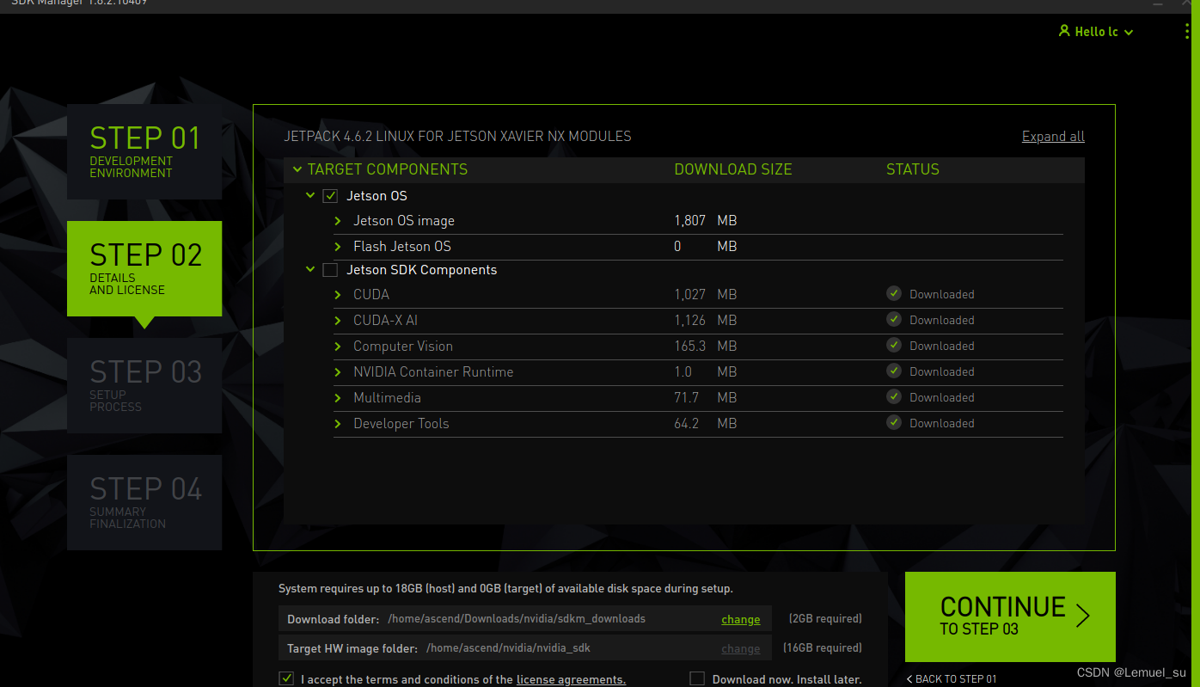Click the NVIDIA Container Runtime label
The width and height of the screenshot is (1200, 687).
click(x=433, y=372)
